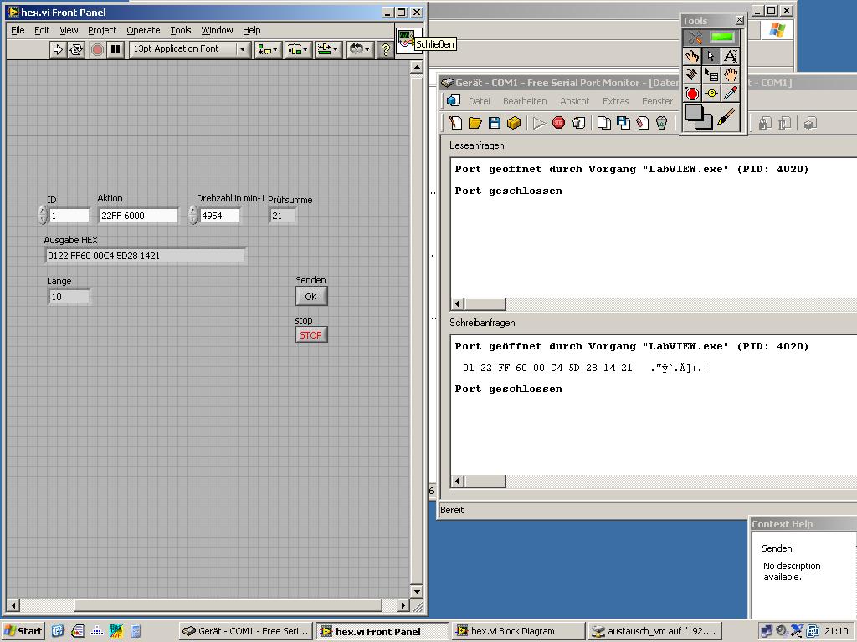Screen dimensions: 857x642
Task: Select the Edit Text tool
Action: tap(730, 56)
